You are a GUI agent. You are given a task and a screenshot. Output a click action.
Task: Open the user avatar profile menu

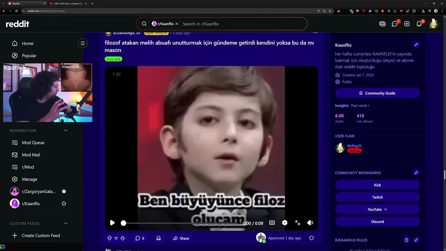coord(433,24)
